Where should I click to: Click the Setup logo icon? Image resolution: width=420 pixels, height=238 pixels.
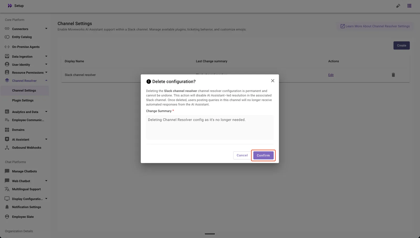coord(10,6)
